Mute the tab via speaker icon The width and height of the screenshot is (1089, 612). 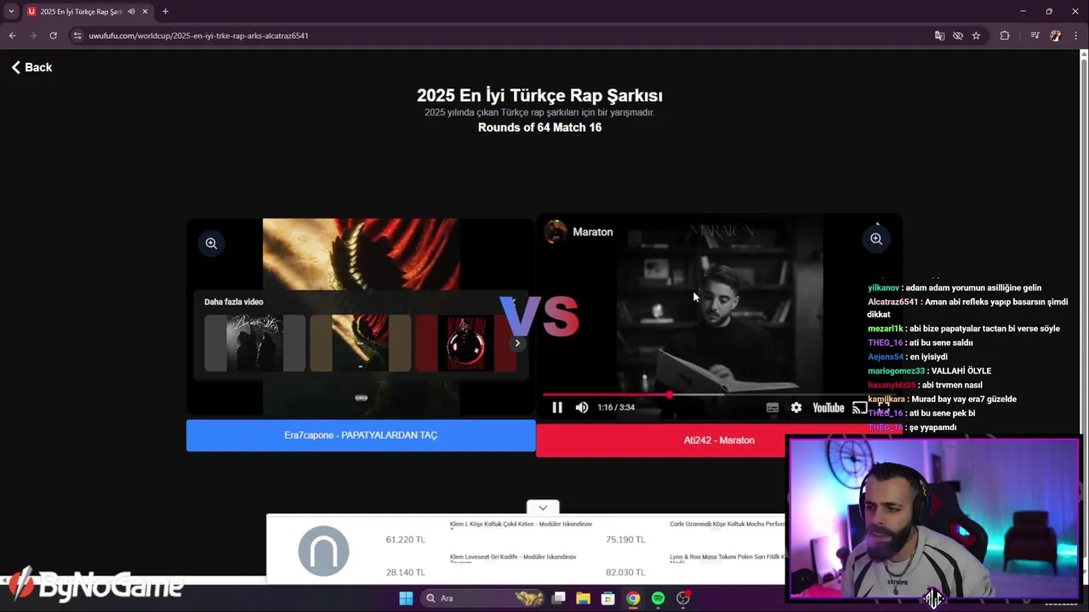pyautogui.click(x=131, y=12)
